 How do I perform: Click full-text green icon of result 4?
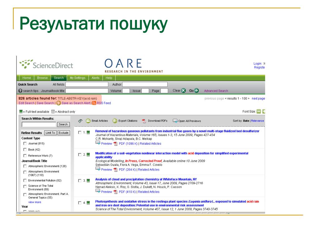[x=88, y=203]
